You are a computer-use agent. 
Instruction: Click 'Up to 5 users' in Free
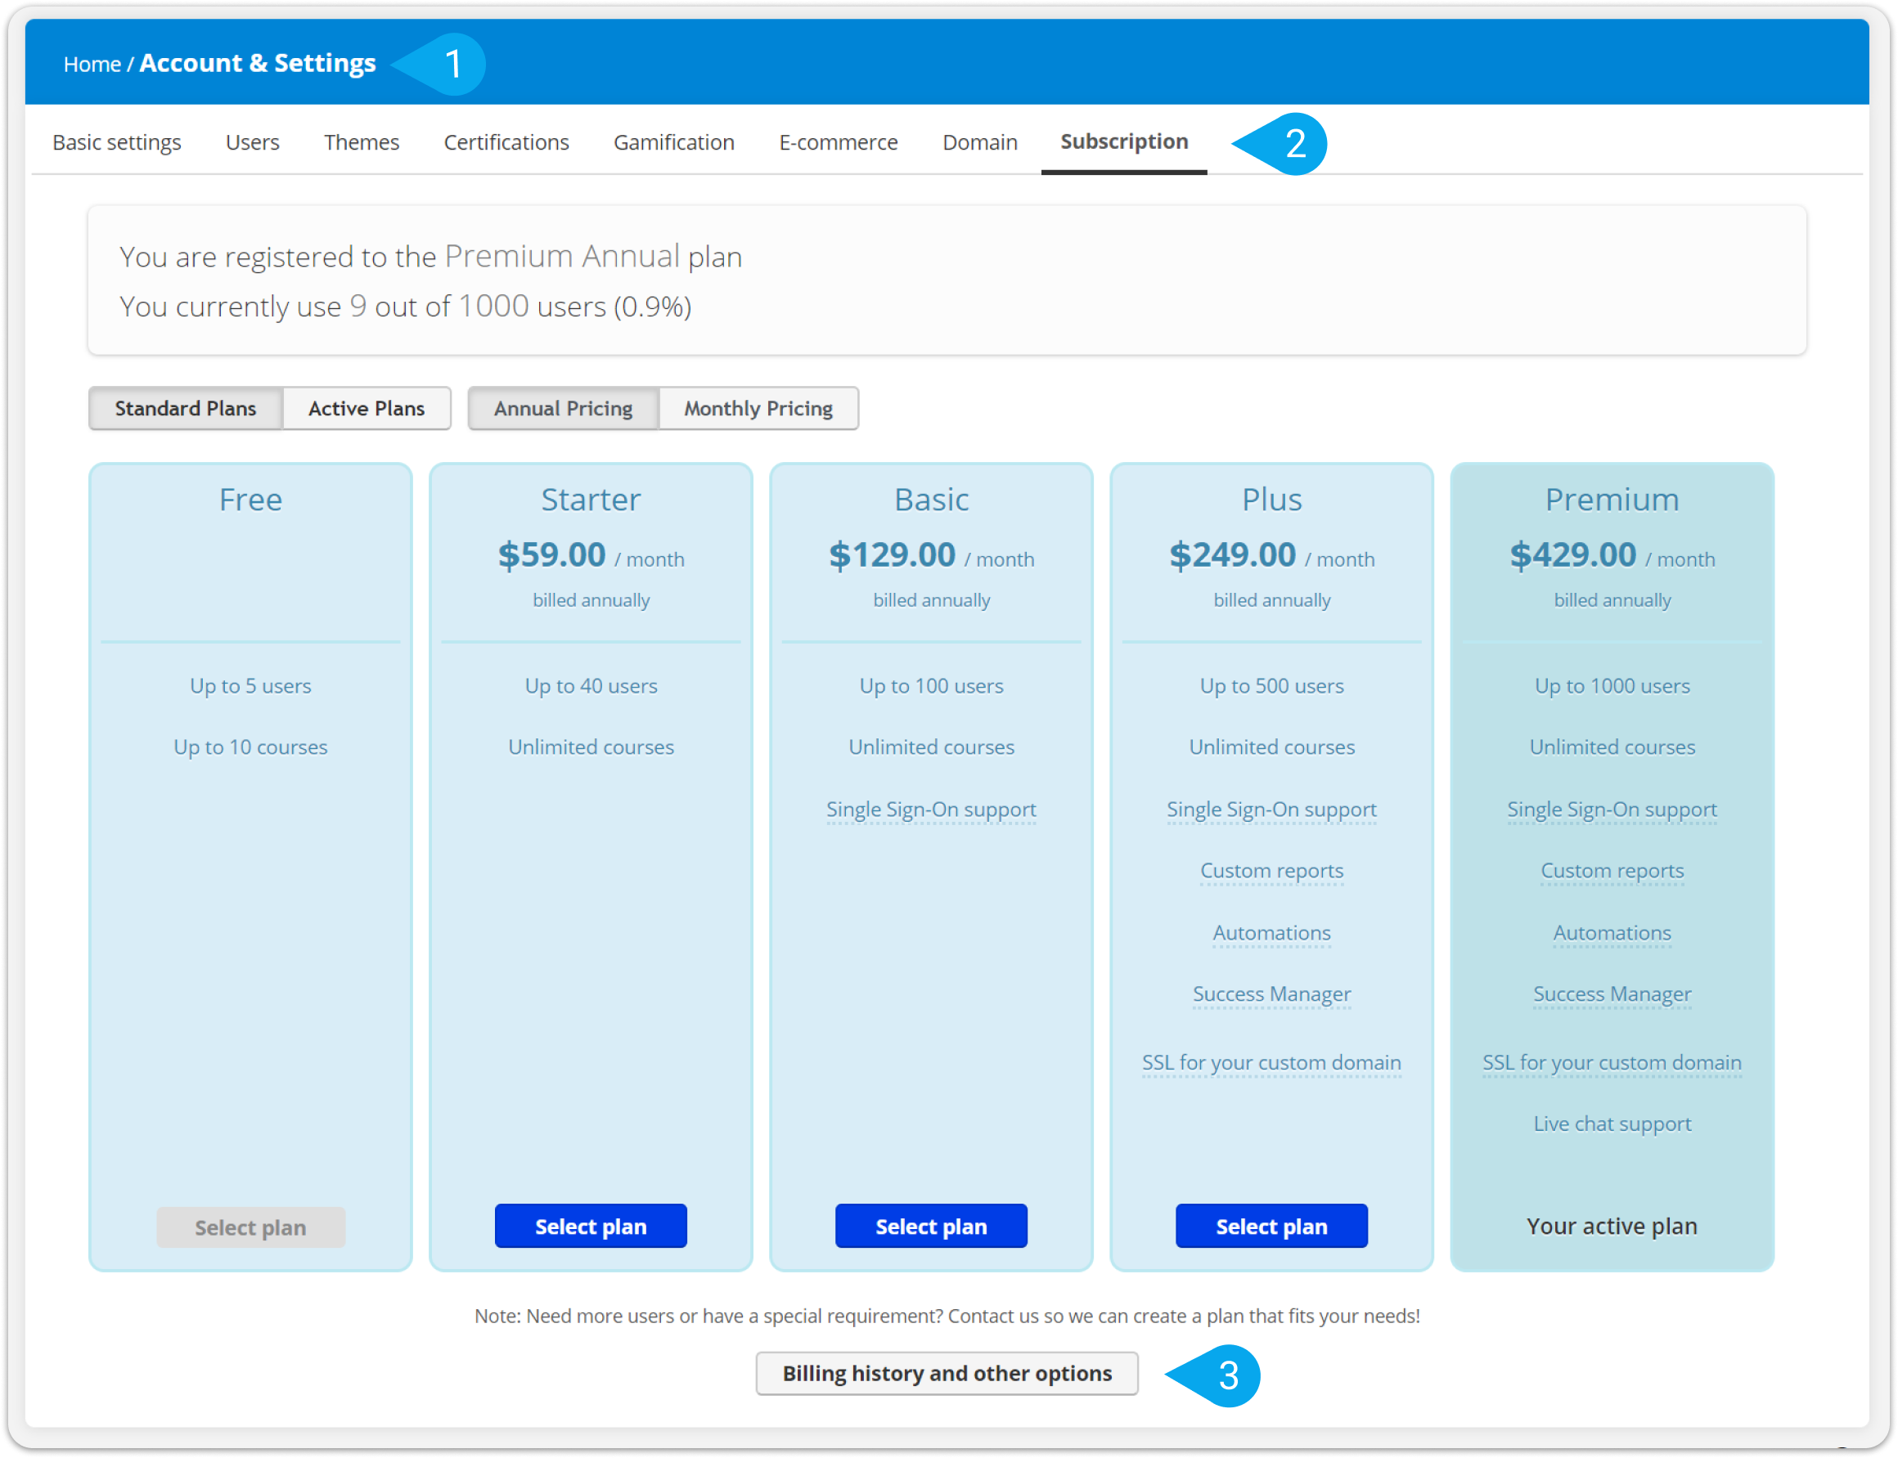click(251, 686)
